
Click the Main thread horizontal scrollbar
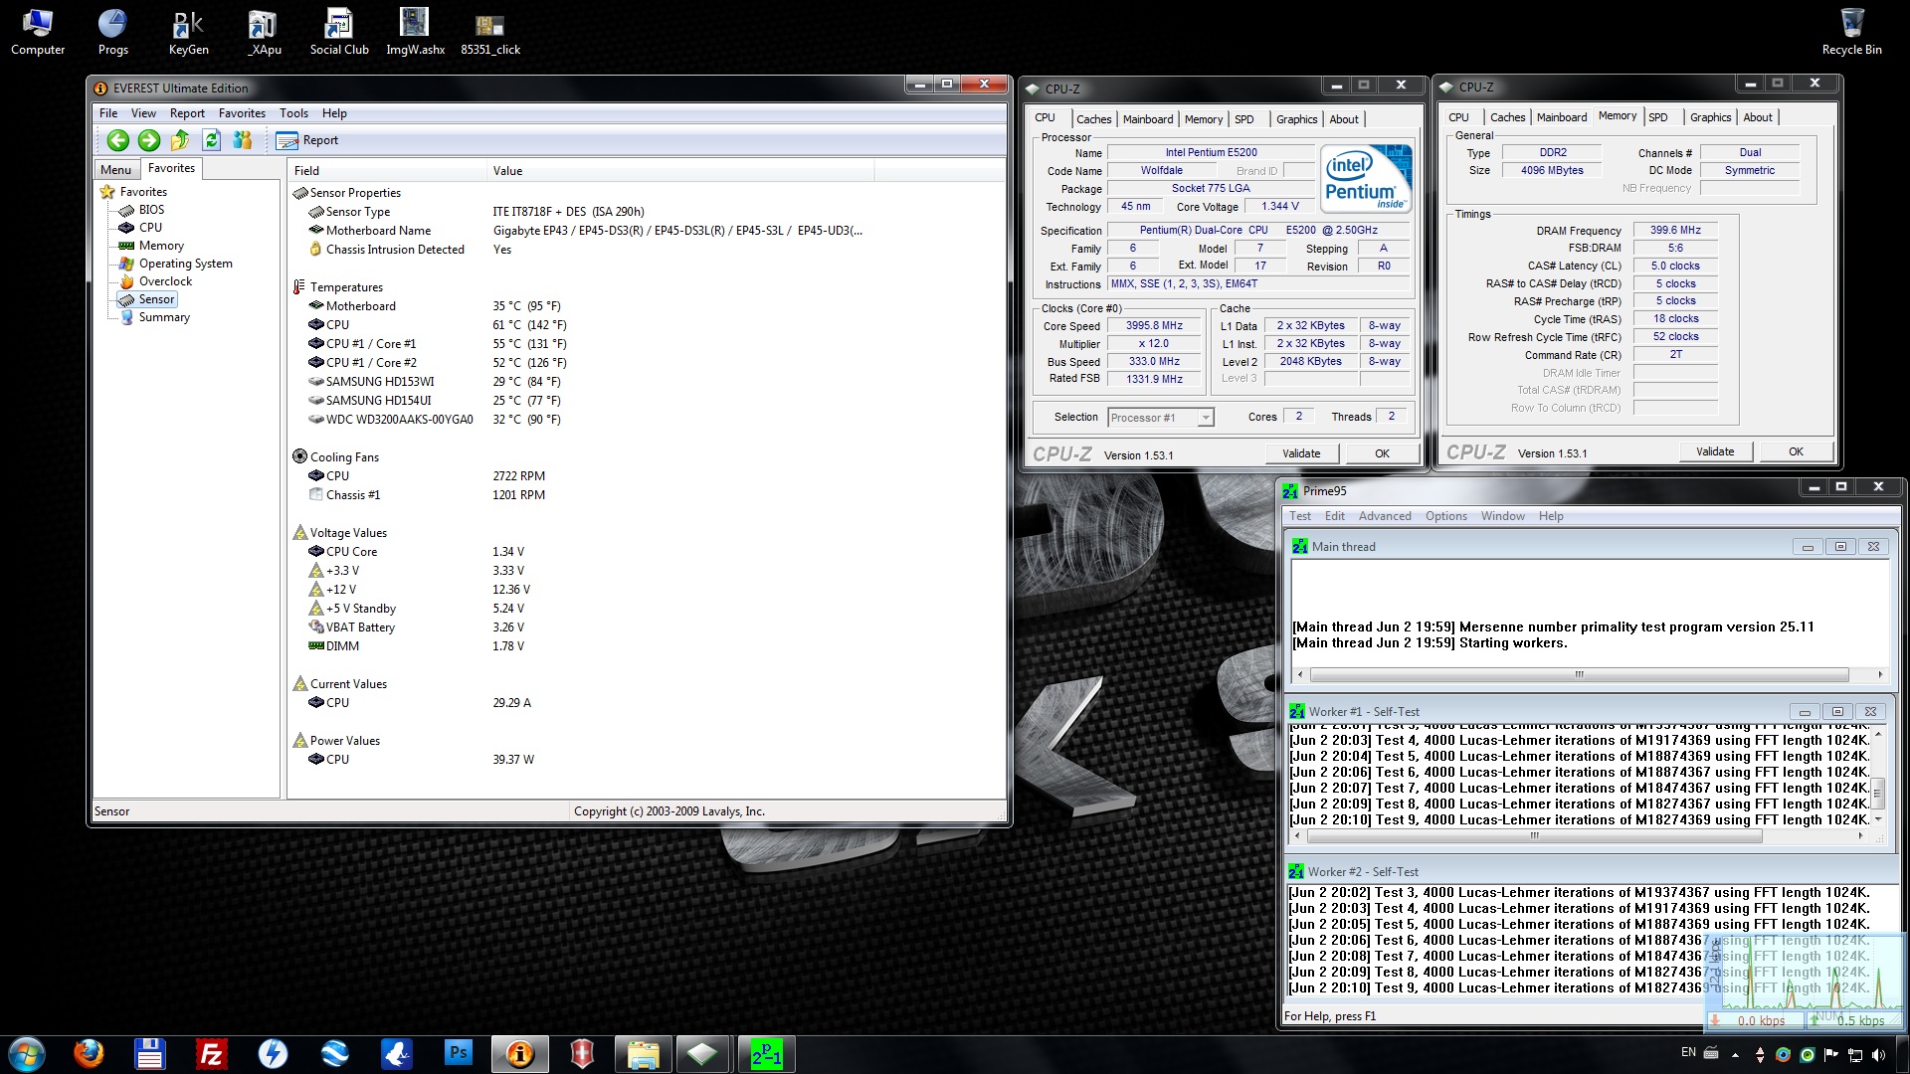tap(1578, 674)
